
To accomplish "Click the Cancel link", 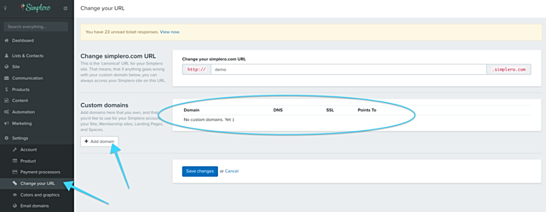I will coord(231,172).
